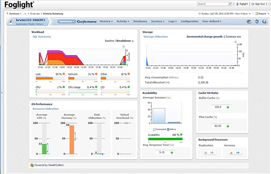
Task: Click the Sign Out icon
Action: (x=253, y=4)
